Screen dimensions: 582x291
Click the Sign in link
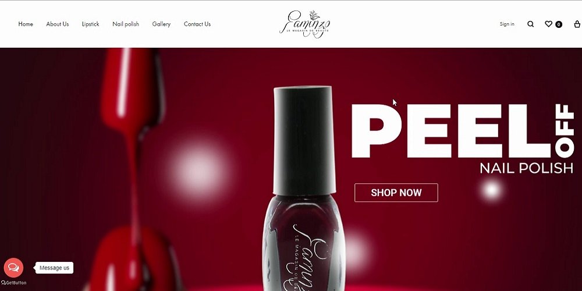click(507, 24)
